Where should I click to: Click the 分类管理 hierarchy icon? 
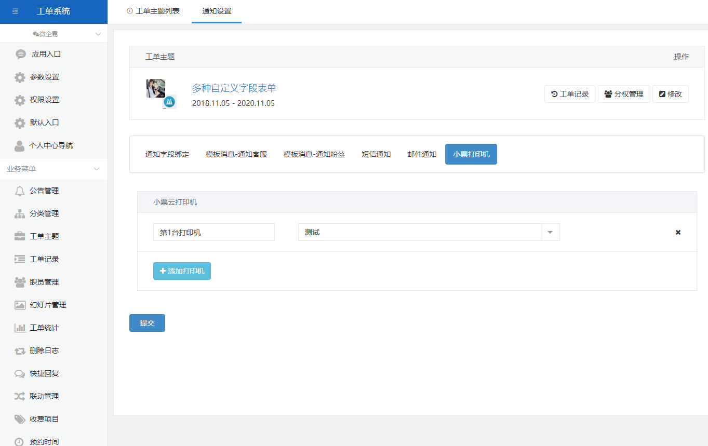(x=20, y=213)
